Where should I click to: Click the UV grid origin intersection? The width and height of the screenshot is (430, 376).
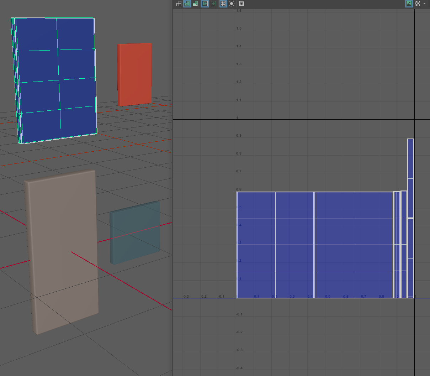pos(236,298)
